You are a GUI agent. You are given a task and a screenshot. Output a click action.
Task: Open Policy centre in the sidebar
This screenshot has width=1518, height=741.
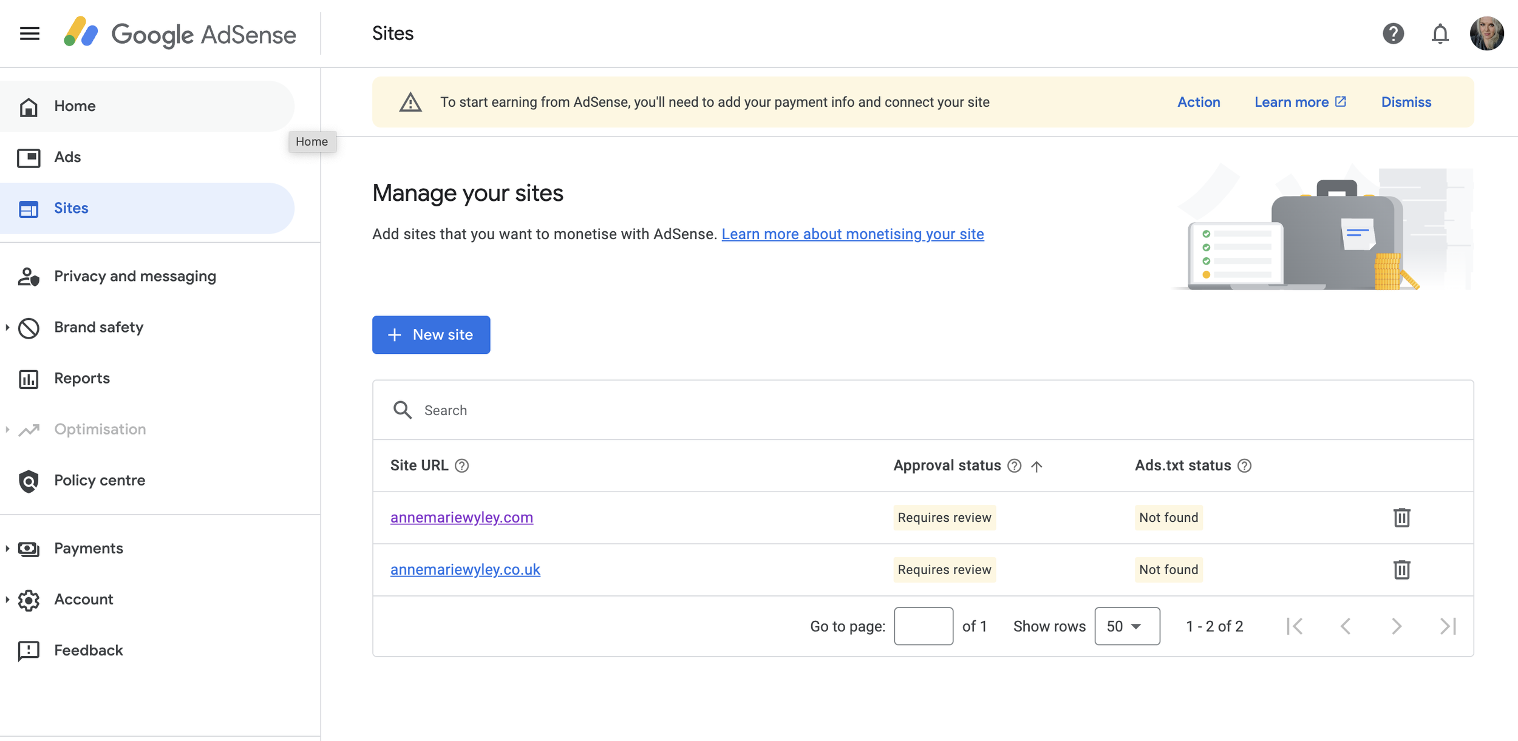147,480
